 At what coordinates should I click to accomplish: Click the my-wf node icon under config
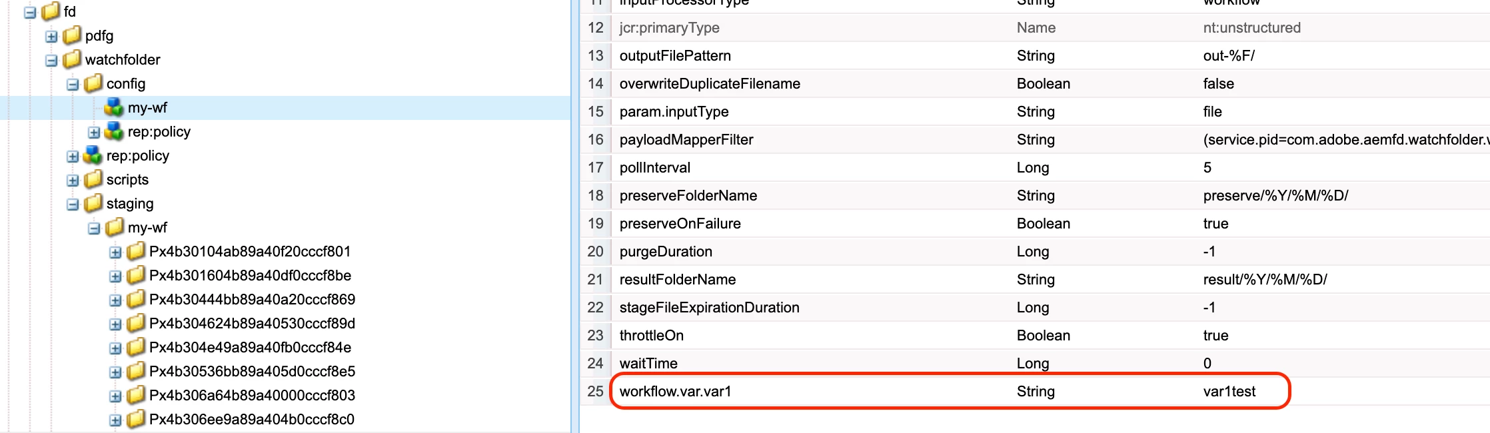coord(115,107)
